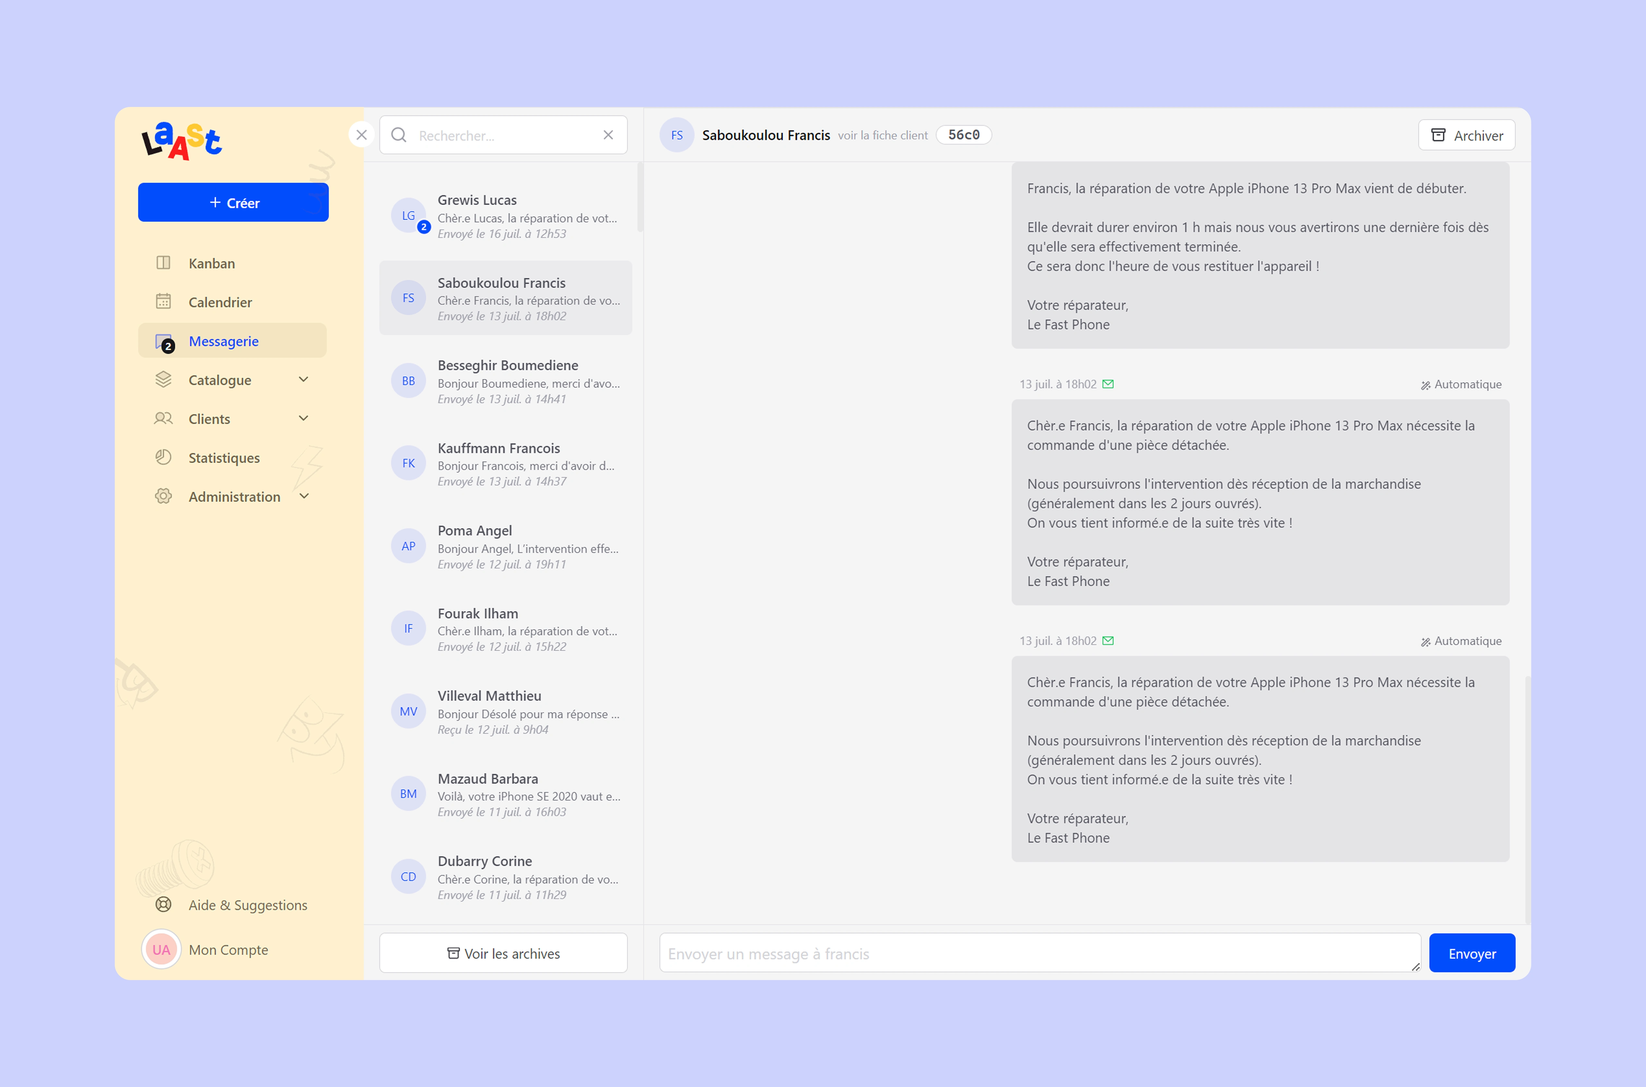Expand the Clients section chevron
This screenshot has height=1087, width=1646.
(303, 418)
